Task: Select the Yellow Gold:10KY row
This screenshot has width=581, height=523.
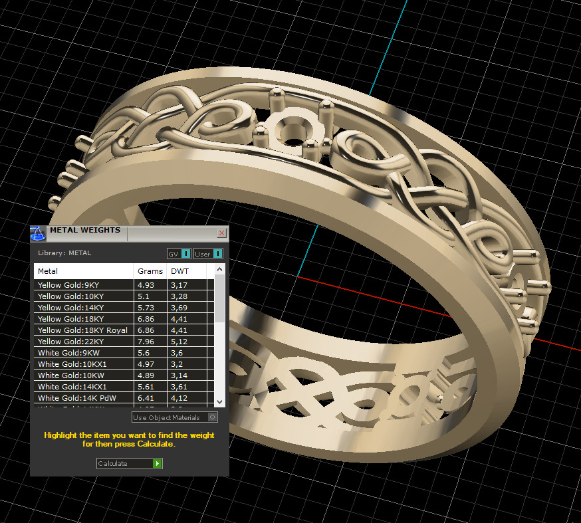Action: pyautogui.click(x=124, y=296)
